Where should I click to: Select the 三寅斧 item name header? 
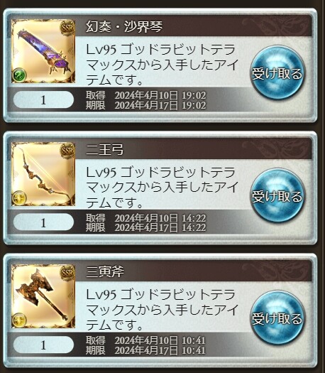193,271
